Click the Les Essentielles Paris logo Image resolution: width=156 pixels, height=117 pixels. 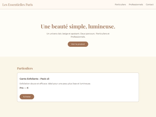(x=18, y=5)
